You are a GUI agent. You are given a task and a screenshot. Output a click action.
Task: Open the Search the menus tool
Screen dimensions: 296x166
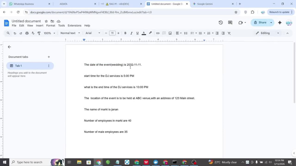[x=8, y=33]
